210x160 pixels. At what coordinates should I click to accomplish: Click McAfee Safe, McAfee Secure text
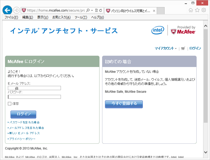[x=126, y=92]
